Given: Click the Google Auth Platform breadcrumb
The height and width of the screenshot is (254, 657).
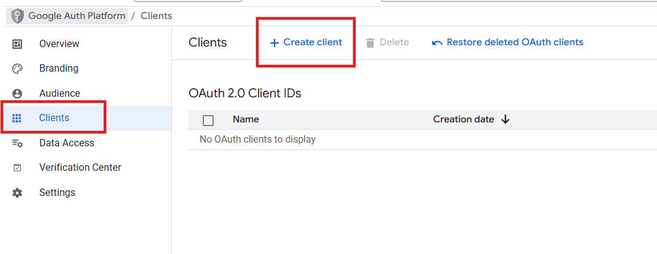Looking at the screenshot, I should click(68, 17).
